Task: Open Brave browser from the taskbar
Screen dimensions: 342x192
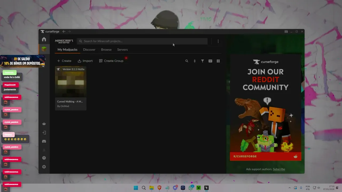Action: coord(159,188)
